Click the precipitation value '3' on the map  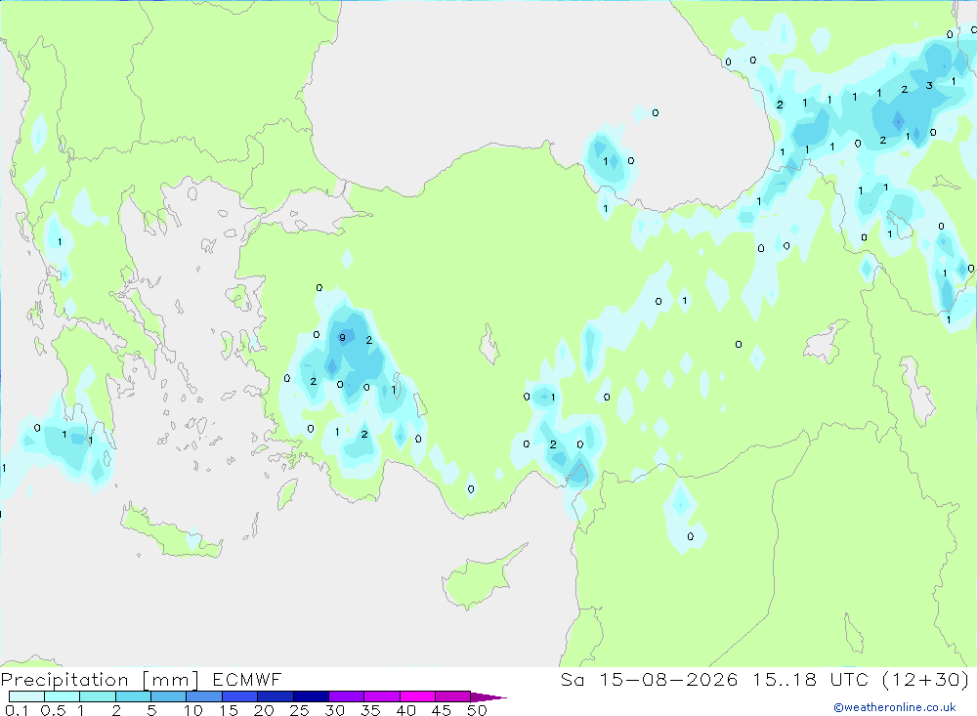click(x=929, y=85)
